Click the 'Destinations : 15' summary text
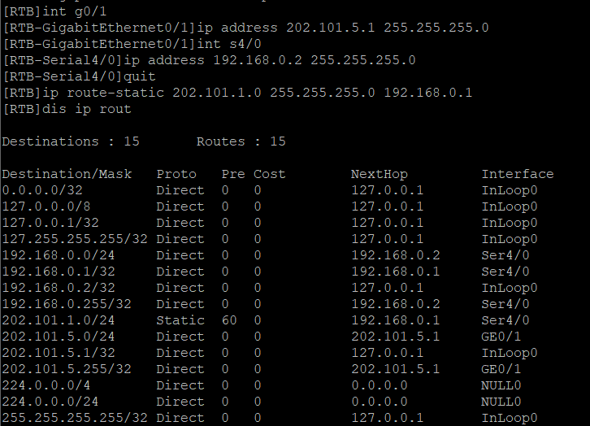590x426 pixels. (x=71, y=141)
